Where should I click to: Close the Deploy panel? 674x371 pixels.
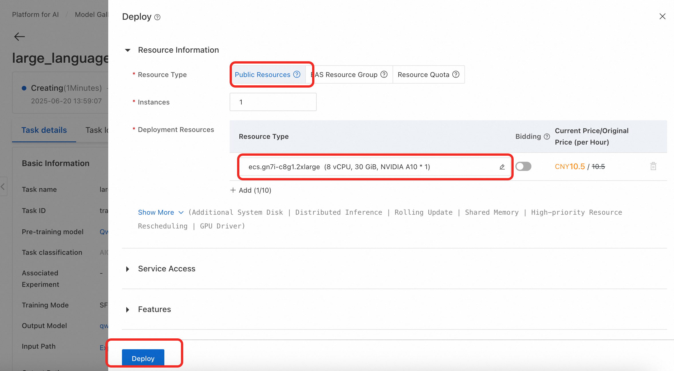pos(662,17)
